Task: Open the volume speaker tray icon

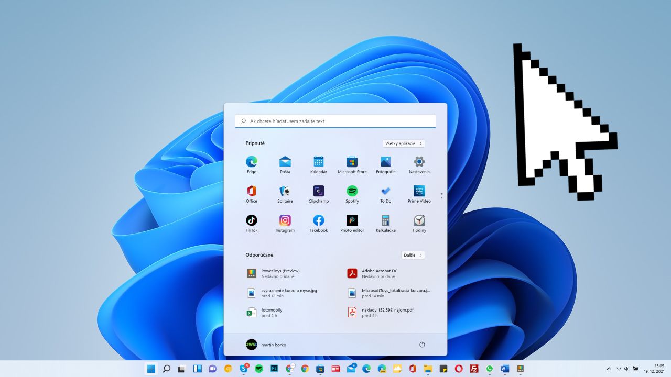Action: click(x=626, y=369)
